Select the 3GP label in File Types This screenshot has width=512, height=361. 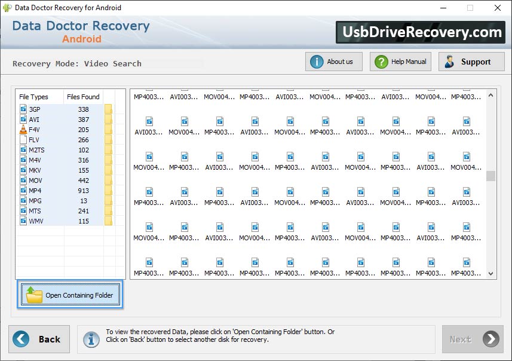(35, 109)
